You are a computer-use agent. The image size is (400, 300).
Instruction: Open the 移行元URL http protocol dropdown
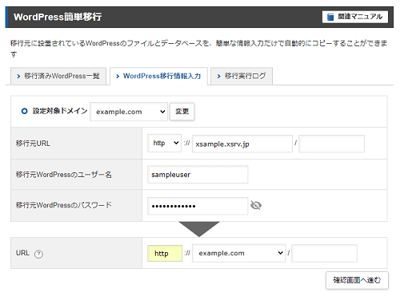[x=165, y=143]
